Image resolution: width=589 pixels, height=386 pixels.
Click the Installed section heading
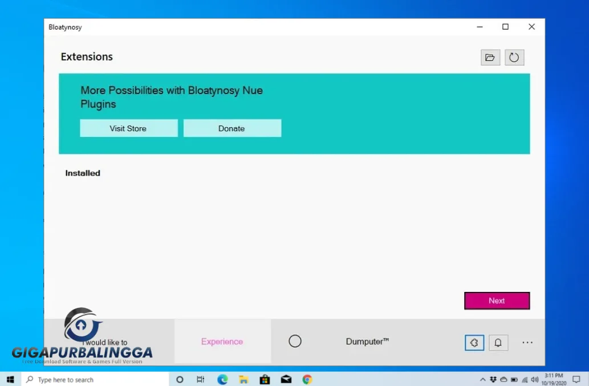tap(83, 173)
